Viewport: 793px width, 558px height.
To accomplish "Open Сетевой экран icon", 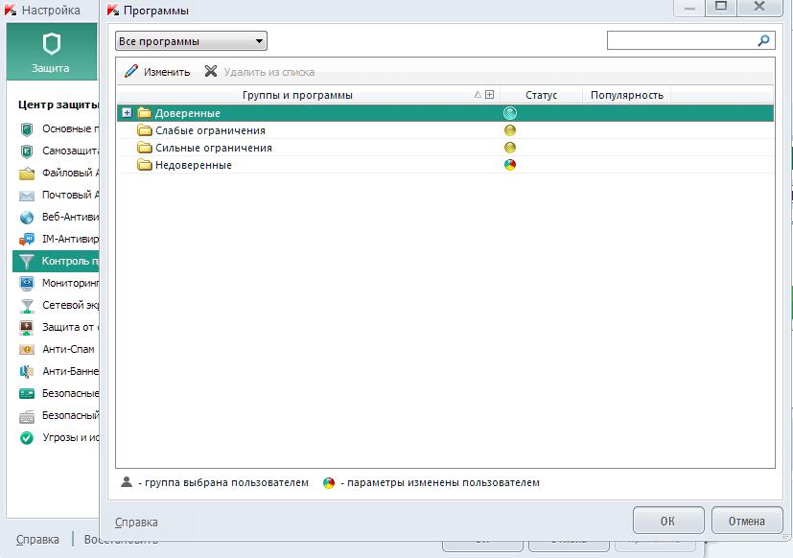I will tap(27, 306).
